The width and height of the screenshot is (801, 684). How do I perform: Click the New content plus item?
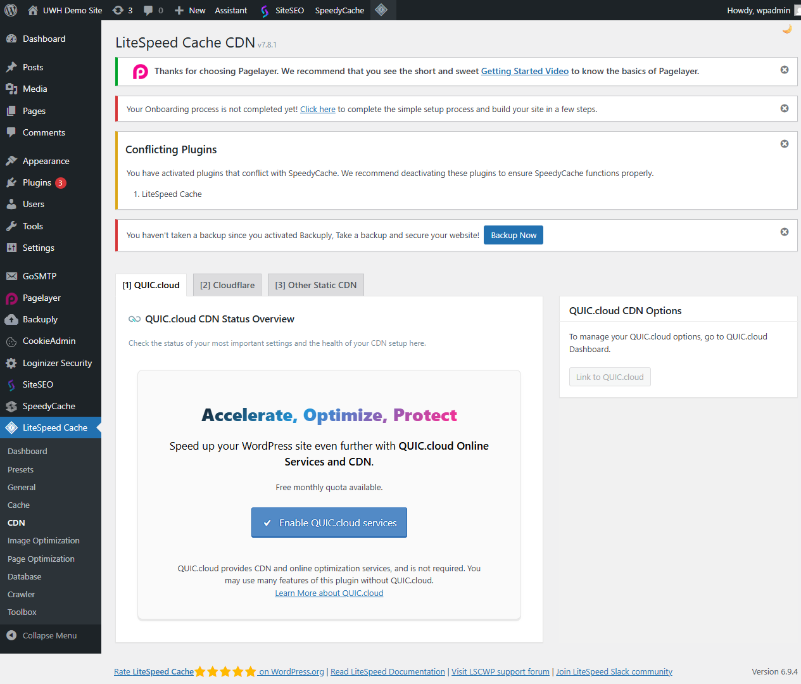click(190, 10)
